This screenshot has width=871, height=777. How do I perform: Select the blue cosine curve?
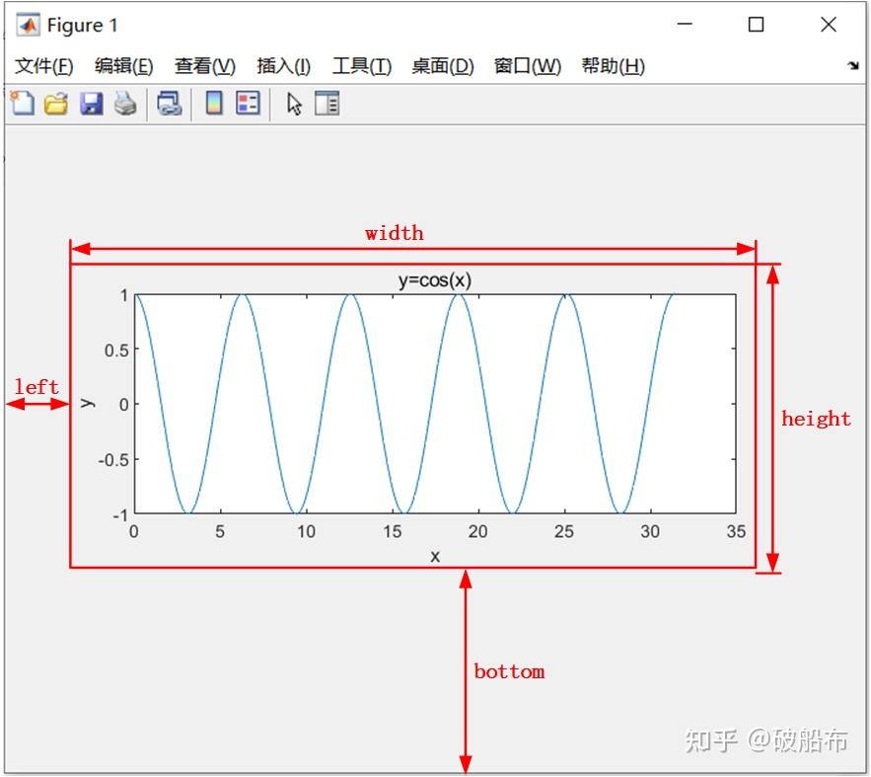[353, 296]
